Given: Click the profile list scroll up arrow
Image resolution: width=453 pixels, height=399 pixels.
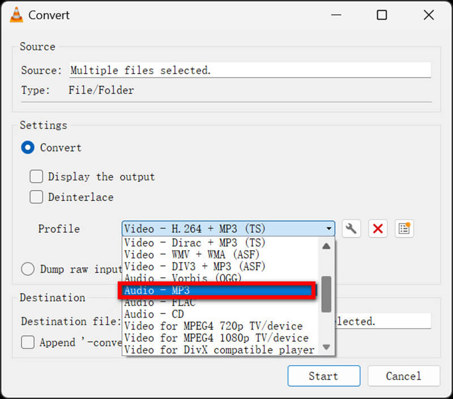Looking at the screenshot, I should pyautogui.click(x=327, y=246).
